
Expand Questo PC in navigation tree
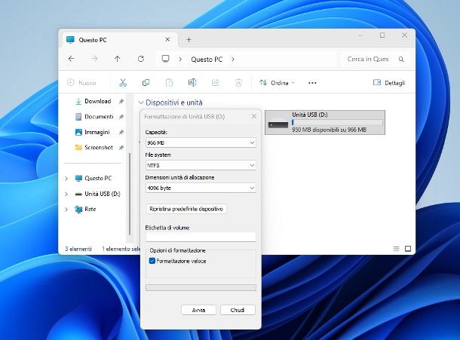click(x=66, y=179)
